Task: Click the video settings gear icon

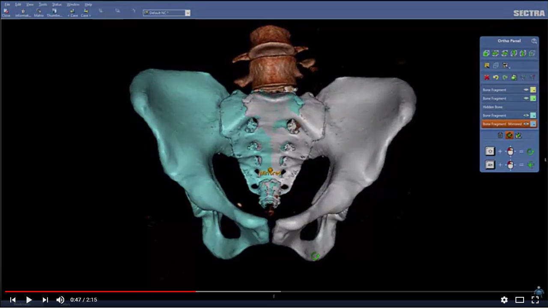Action: [504, 300]
